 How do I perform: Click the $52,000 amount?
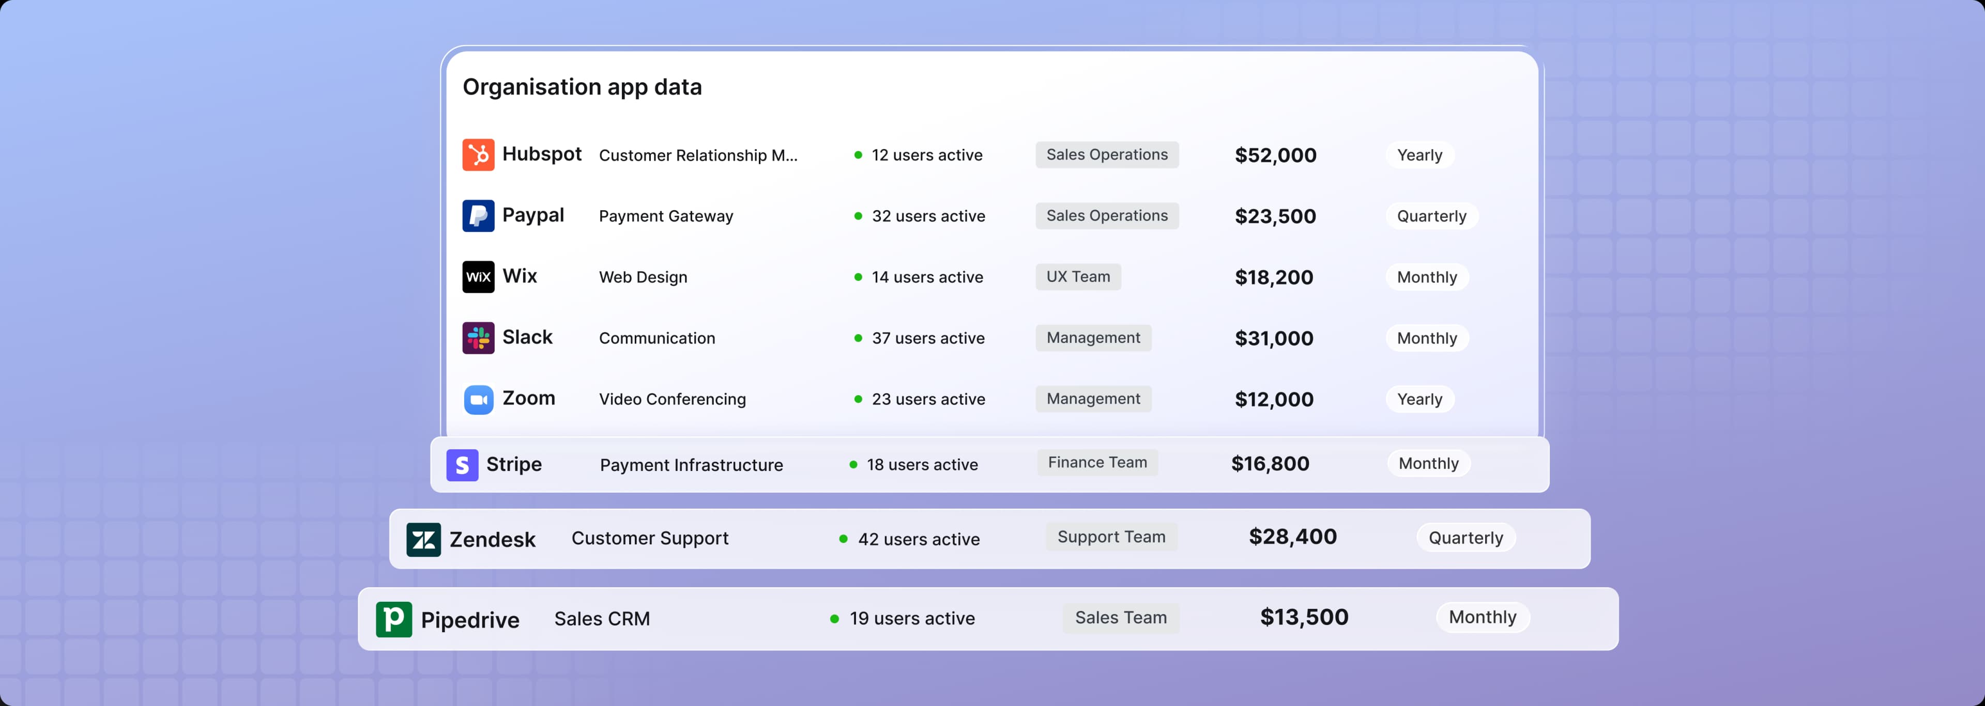[1275, 155]
